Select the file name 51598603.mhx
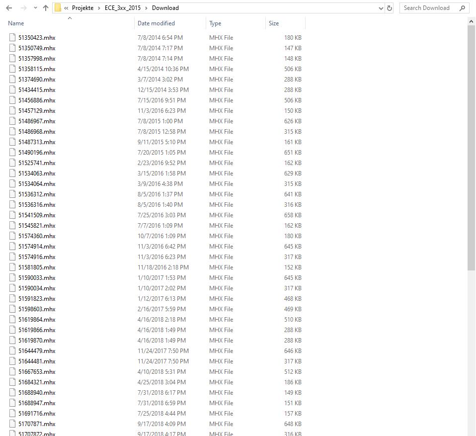476x436 pixels. (x=37, y=309)
